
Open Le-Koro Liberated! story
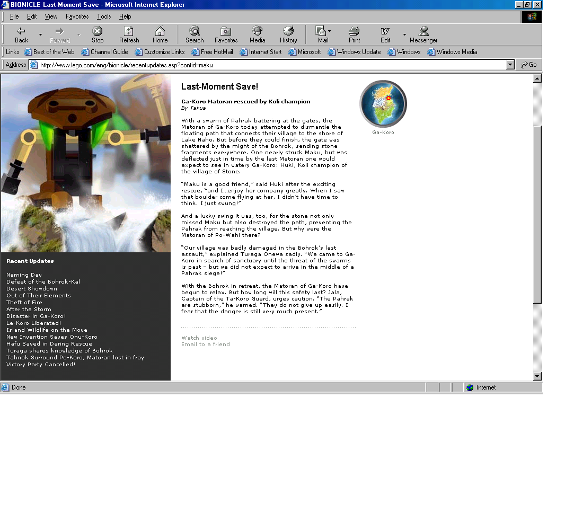[x=33, y=323]
